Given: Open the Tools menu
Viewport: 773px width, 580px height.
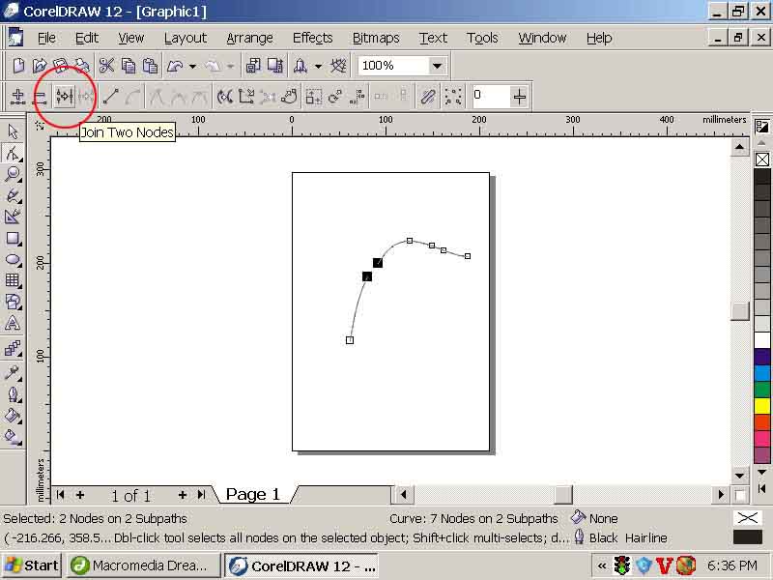Looking at the screenshot, I should pyautogui.click(x=482, y=38).
